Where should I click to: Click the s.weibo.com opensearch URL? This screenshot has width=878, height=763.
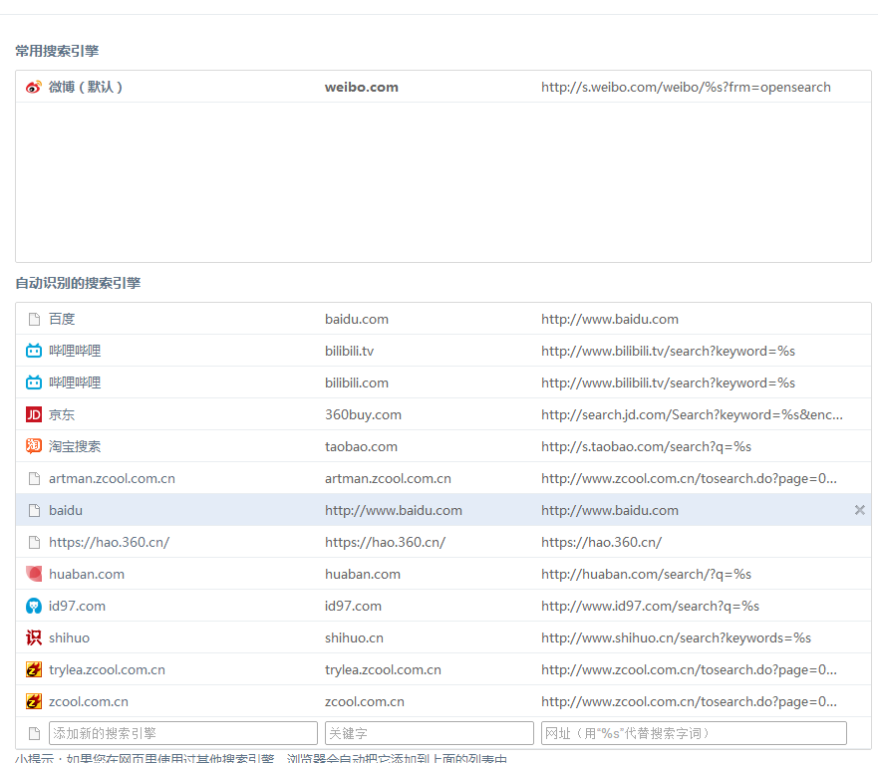click(x=686, y=88)
